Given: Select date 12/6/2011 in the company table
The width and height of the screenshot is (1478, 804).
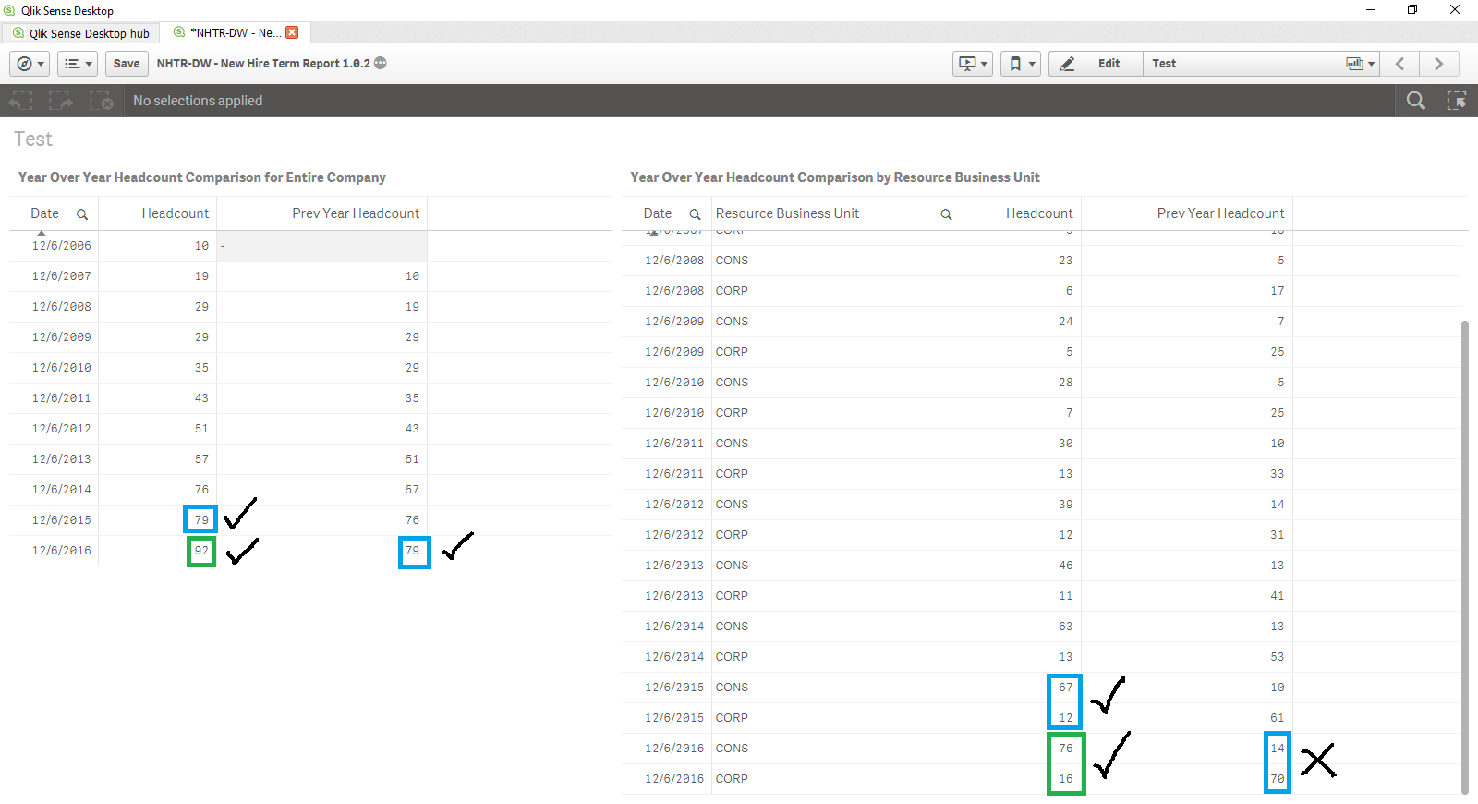Looking at the screenshot, I should coord(62,398).
